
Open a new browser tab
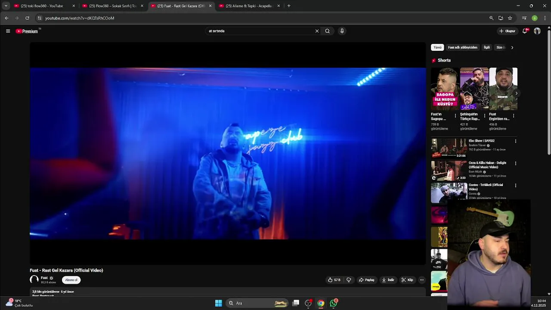pyautogui.click(x=289, y=6)
